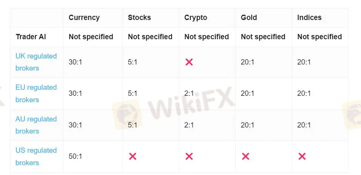Click the red X under Gold for US brokers
The image size is (361, 175).
(x=246, y=157)
